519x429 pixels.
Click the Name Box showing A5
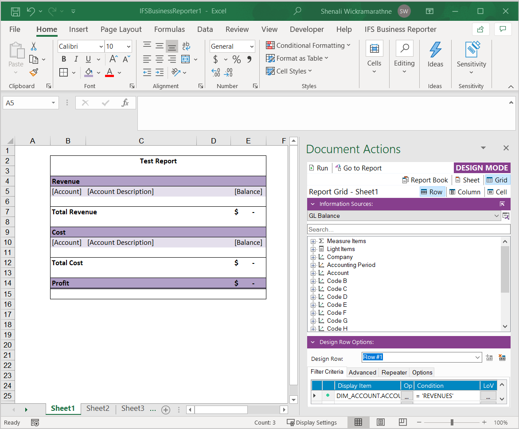[31, 103]
